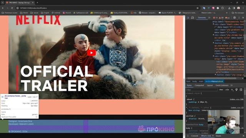Click the styles Filter input
The height and width of the screenshot is (138, 246).
201,90
